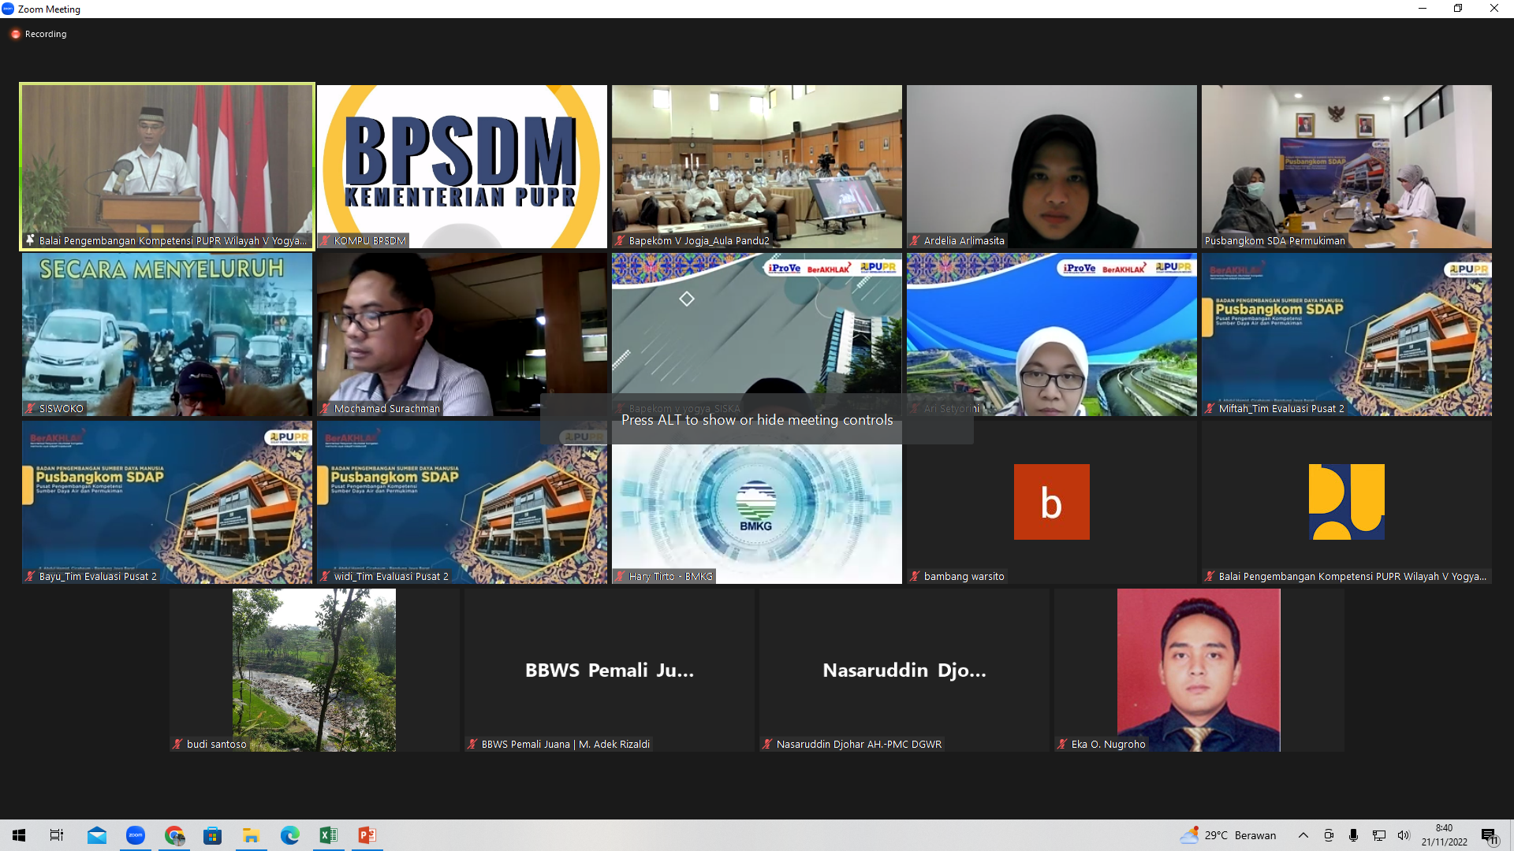Select Ardelia Arlimasita's video tile
The image size is (1514, 851).
click(x=1052, y=167)
